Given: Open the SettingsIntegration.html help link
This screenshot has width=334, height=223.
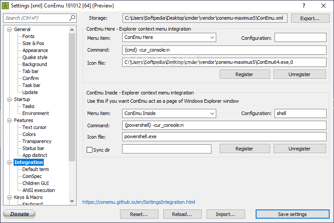Looking at the screenshot, I should point(139,202).
